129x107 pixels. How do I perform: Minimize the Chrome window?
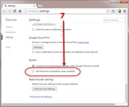pos(113,2)
